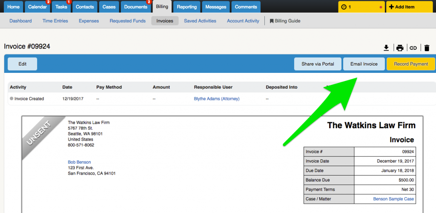Click the Record Payment button
The image size is (436, 213).
[x=411, y=64]
